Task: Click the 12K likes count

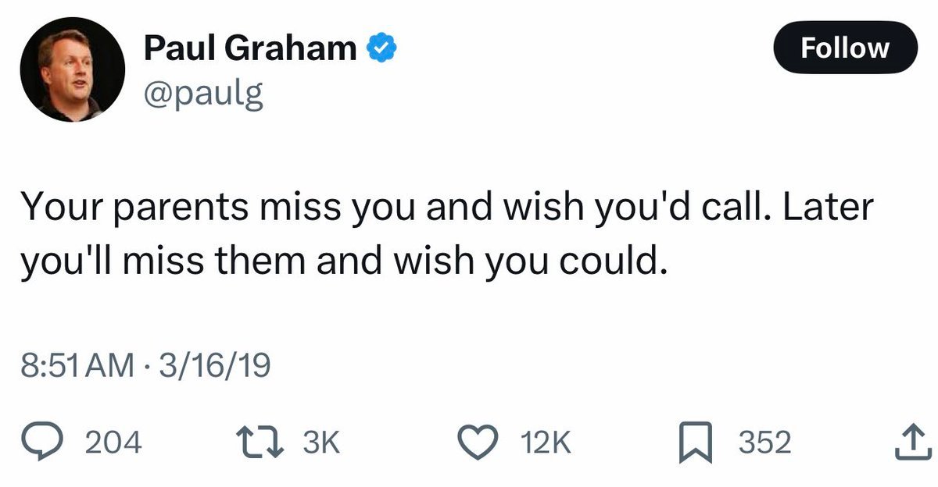Action: (x=543, y=443)
